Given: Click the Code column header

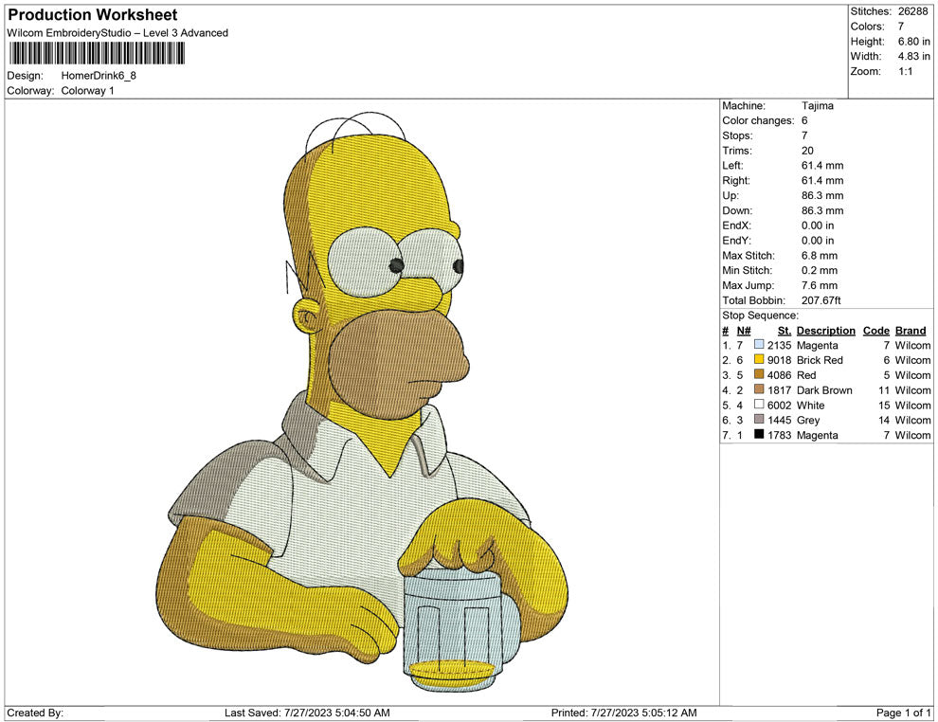Looking at the screenshot, I should point(875,330).
